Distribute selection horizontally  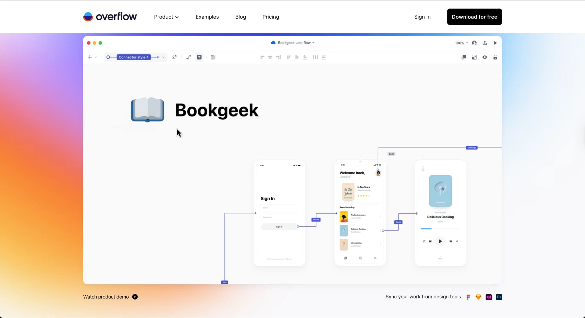315,57
